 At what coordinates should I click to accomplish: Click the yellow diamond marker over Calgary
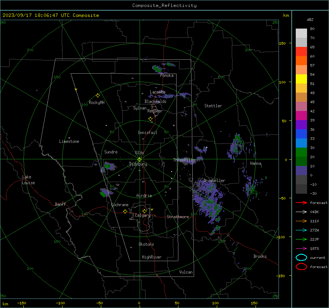(x=144, y=211)
